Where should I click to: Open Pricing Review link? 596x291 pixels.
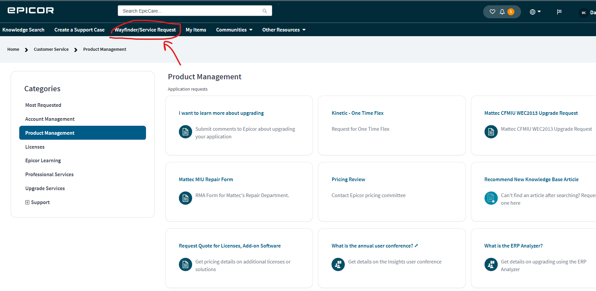click(x=348, y=179)
